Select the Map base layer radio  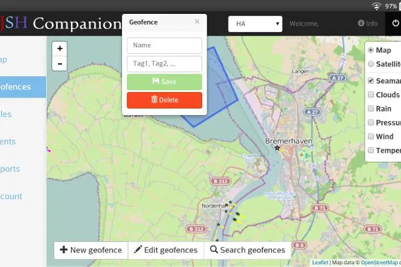pyautogui.click(x=371, y=50)
